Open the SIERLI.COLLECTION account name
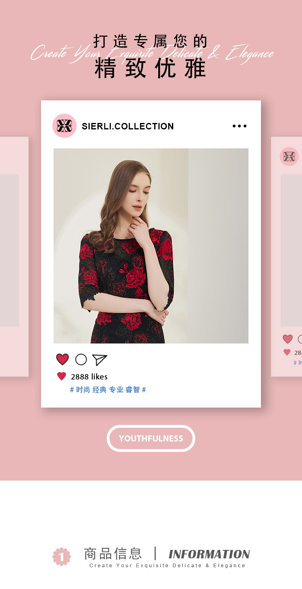The height and width of the screenshot is (589, 302). [x=128, y=126]
